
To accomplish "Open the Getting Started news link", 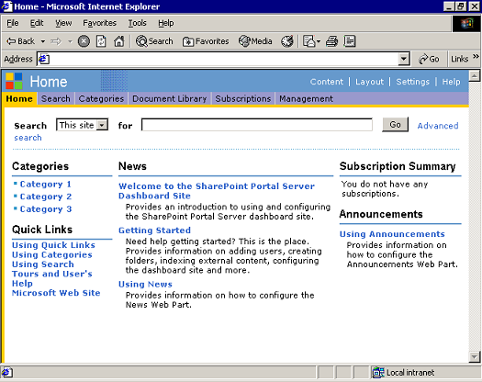I will (154, 230).
